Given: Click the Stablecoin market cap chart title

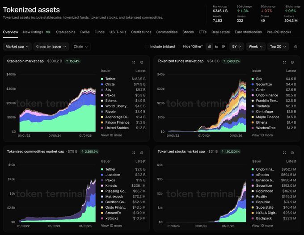Looking at the screenshot, I should point(25,61).
